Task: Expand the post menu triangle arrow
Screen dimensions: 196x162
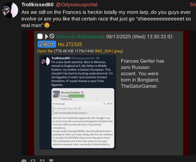Action: click(x=46, y=37)
